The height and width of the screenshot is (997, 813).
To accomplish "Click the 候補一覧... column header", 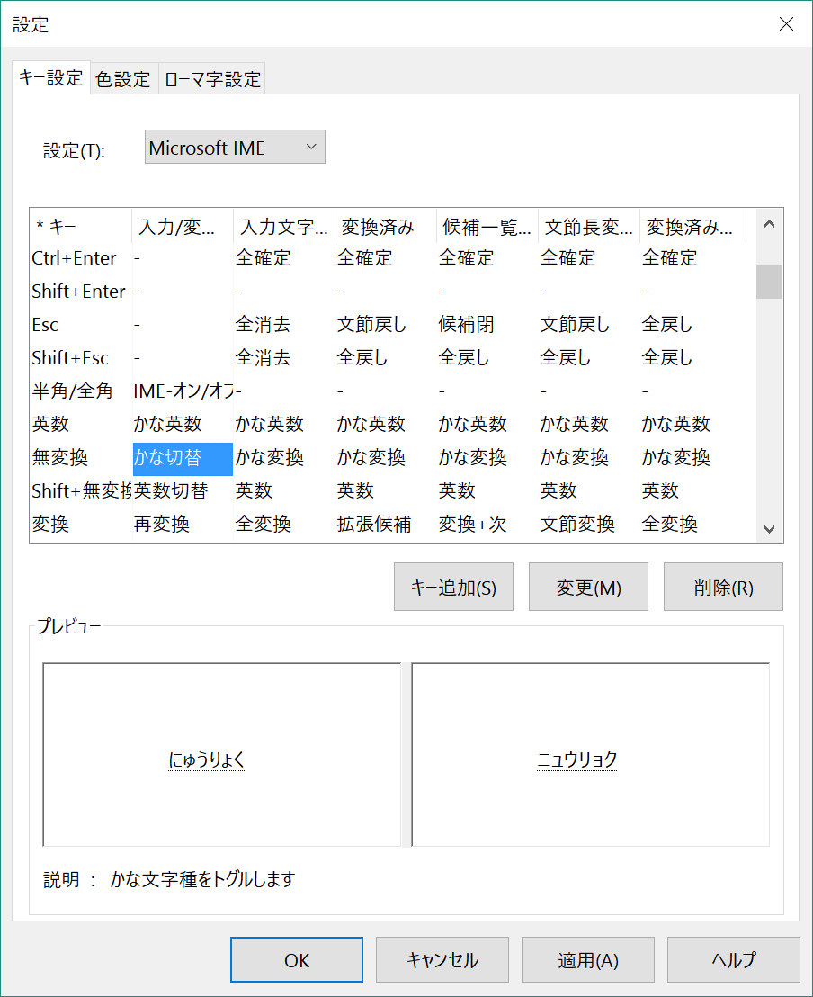I will coord(487,226).
